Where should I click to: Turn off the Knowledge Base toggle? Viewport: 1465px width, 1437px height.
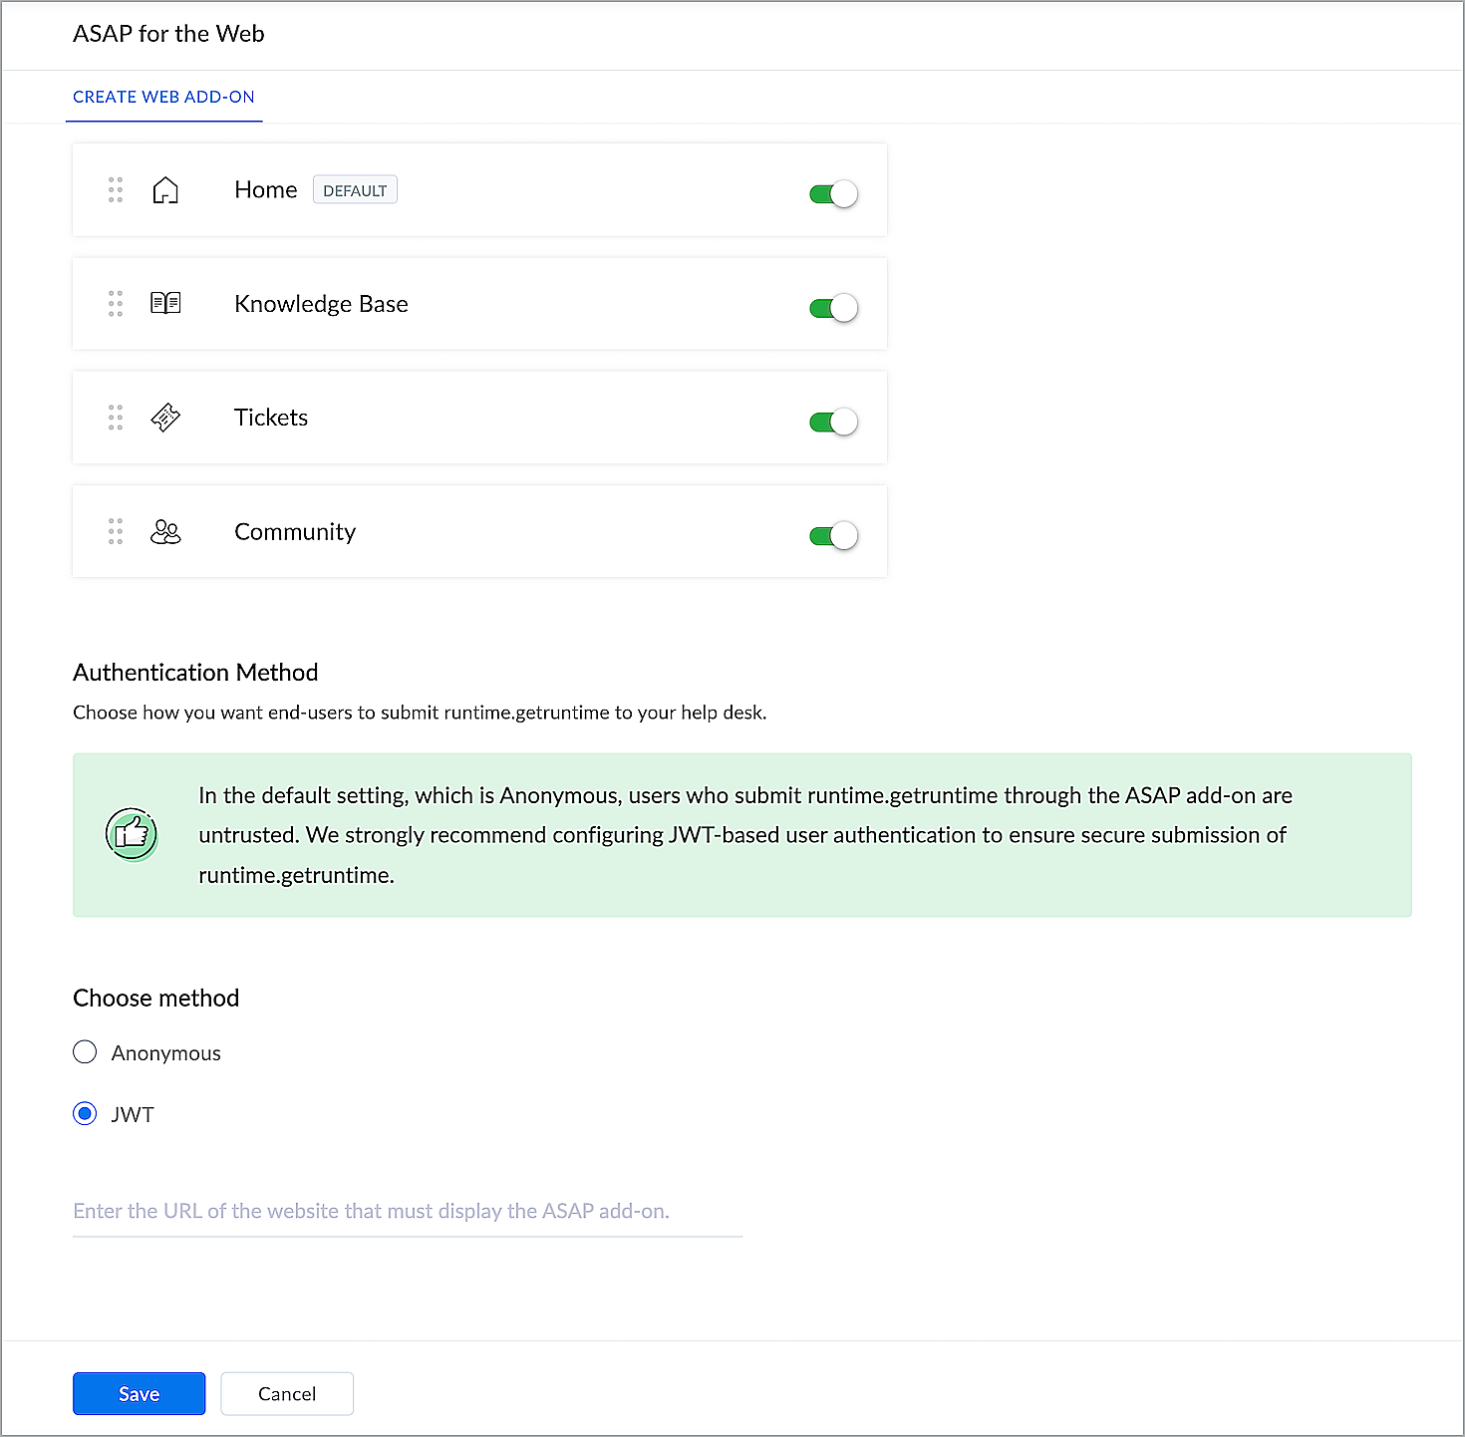pyautogui.click(x=833, y=308)
